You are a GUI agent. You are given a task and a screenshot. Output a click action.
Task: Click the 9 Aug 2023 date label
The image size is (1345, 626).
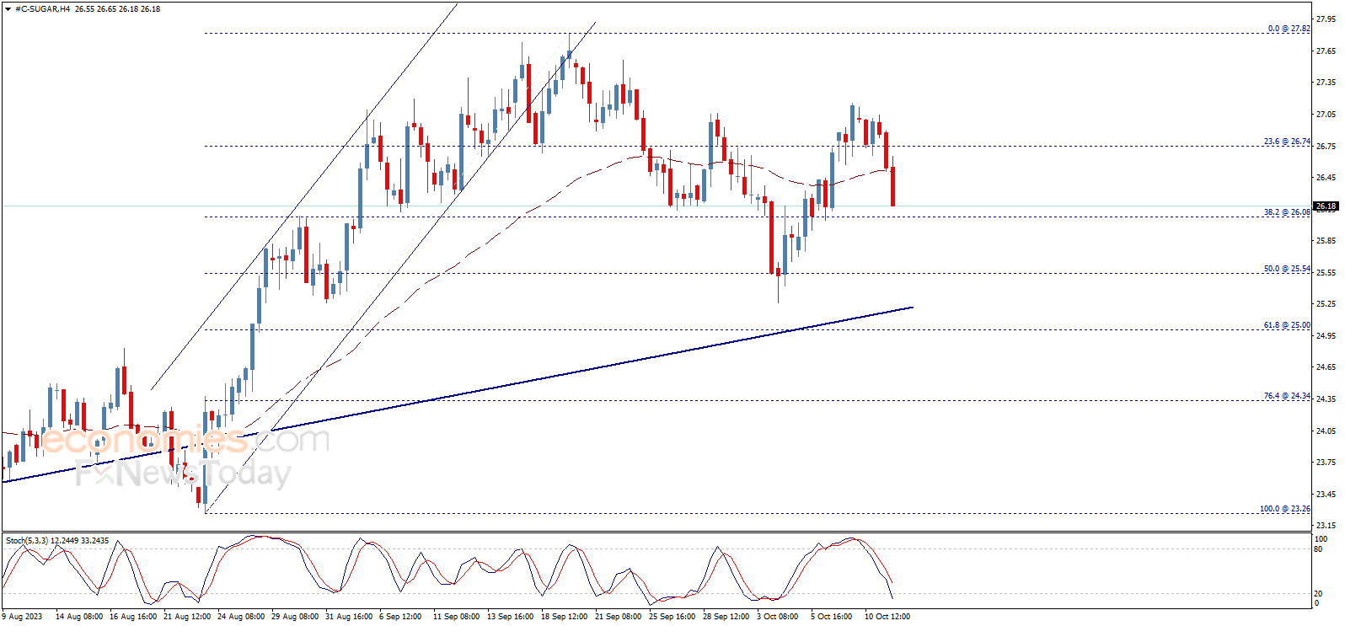point(22,617)
